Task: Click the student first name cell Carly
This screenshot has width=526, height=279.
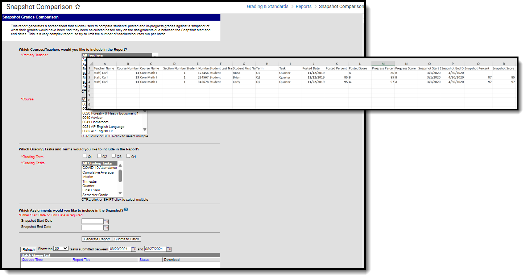Action: pos(244,82)
